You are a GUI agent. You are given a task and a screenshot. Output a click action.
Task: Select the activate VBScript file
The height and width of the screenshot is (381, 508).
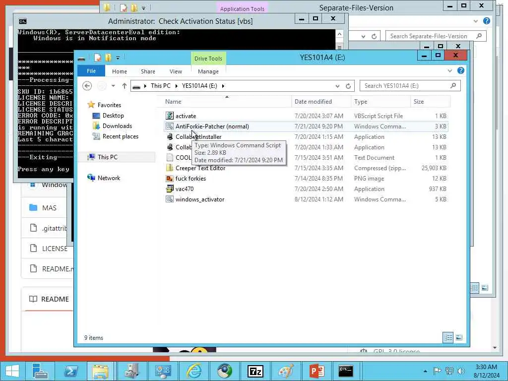(186, 116)
